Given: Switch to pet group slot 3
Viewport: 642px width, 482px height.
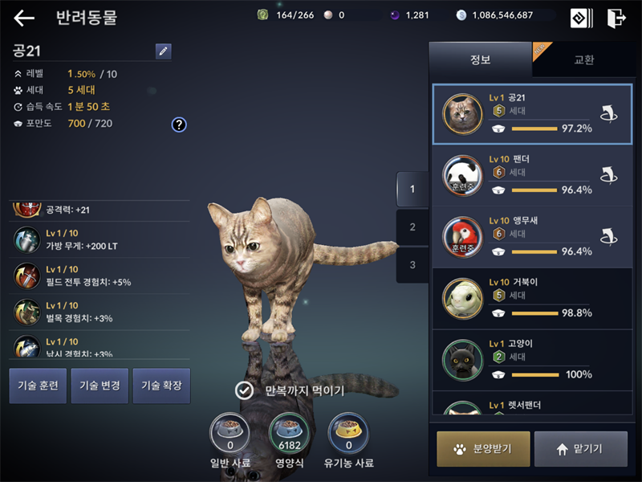Looking at the screenshot, I should click(x=412, y=265).
